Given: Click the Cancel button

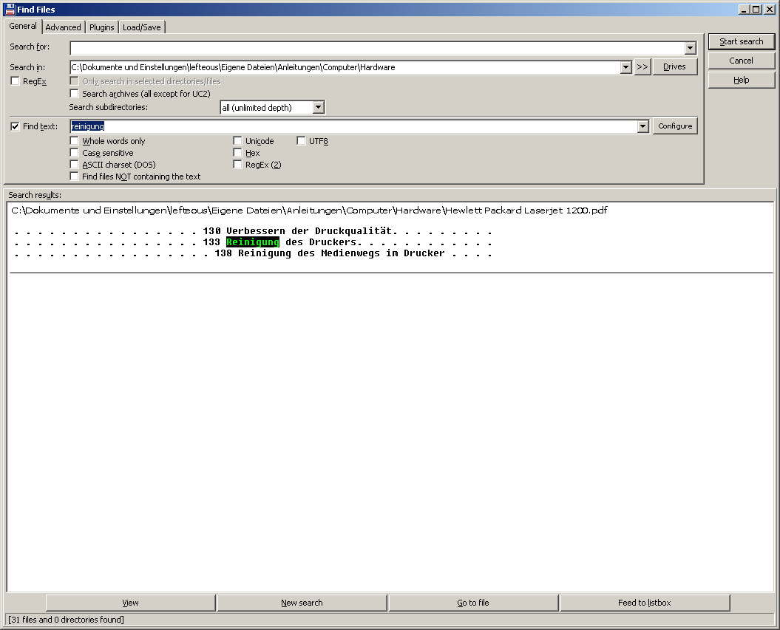Looking at the screenshot, I should pyautogui.click(x=742, y=61).
